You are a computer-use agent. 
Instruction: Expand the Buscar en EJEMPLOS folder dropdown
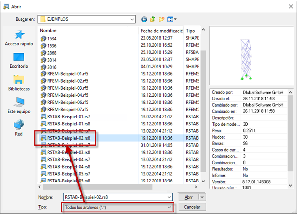(132, 19)
